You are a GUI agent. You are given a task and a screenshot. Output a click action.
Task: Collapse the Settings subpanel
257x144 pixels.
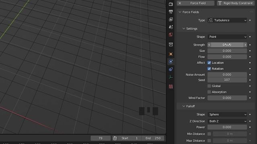(184, 28)
